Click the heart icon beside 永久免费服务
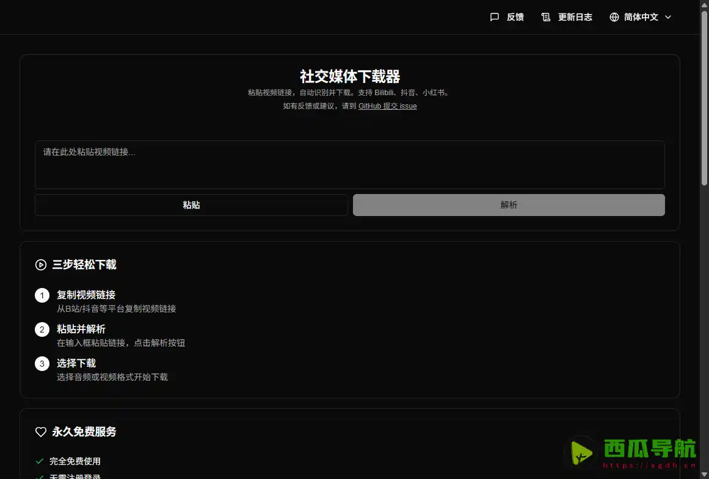The height and width of the screenshot is (479, 709). [41, 431]
